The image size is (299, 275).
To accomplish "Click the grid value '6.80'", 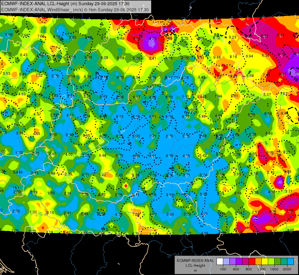I will tap(269, 134).
